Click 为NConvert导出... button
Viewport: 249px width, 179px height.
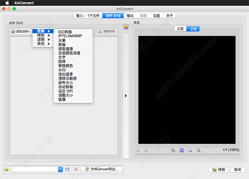coord(102,169)
